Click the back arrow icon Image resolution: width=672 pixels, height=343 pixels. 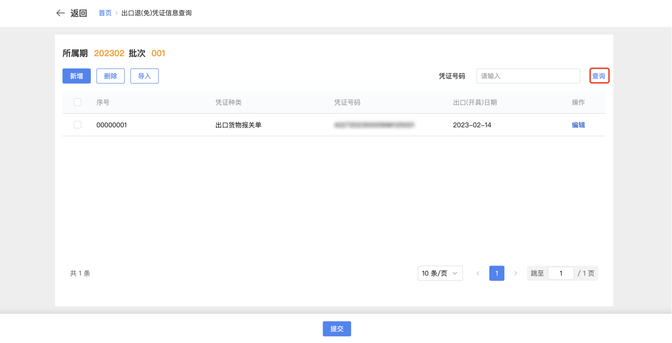coord(61,13)
